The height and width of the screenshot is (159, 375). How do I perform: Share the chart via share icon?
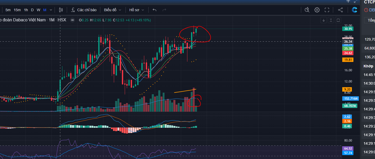tap(340, 10)
